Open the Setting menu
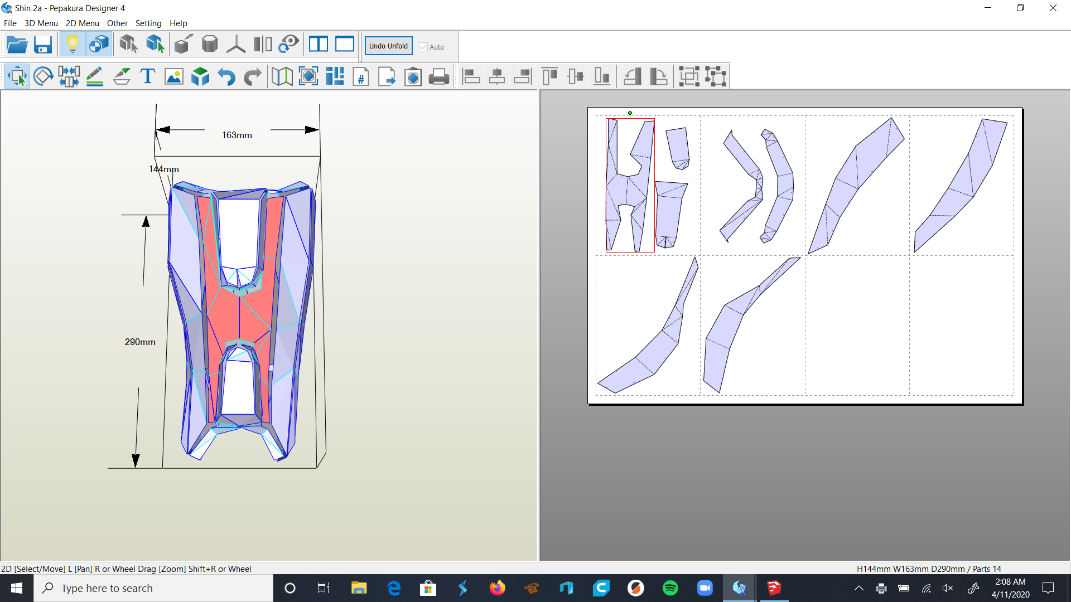Image resolution: width=1071 pixels, height=602 pixels. [148, 23]
